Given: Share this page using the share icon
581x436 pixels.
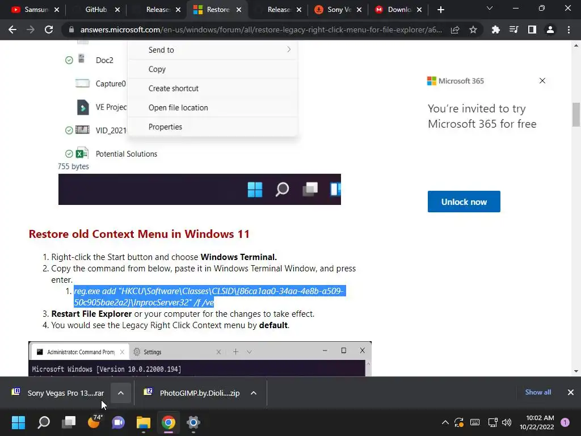Looking at the screenshot, I should (x=455, y=30).
